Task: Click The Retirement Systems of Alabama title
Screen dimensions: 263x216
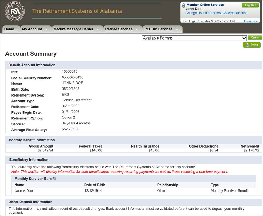Action: coord(77,11)
